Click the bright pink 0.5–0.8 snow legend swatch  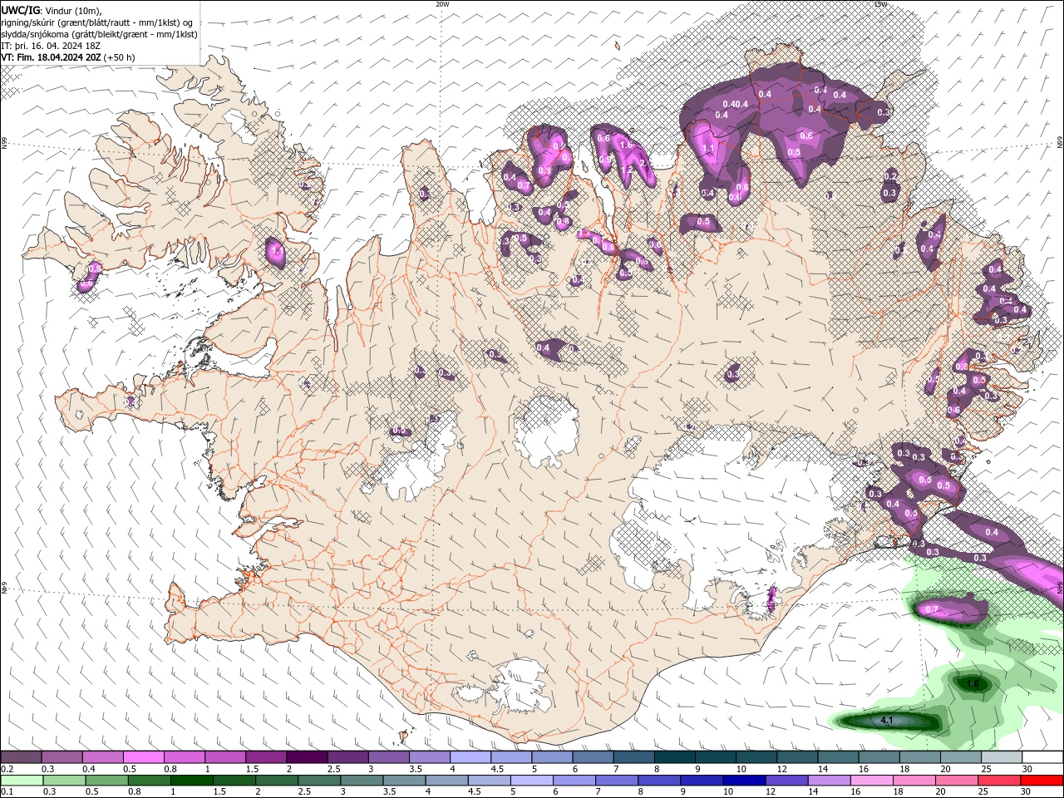tap(143, 757)
